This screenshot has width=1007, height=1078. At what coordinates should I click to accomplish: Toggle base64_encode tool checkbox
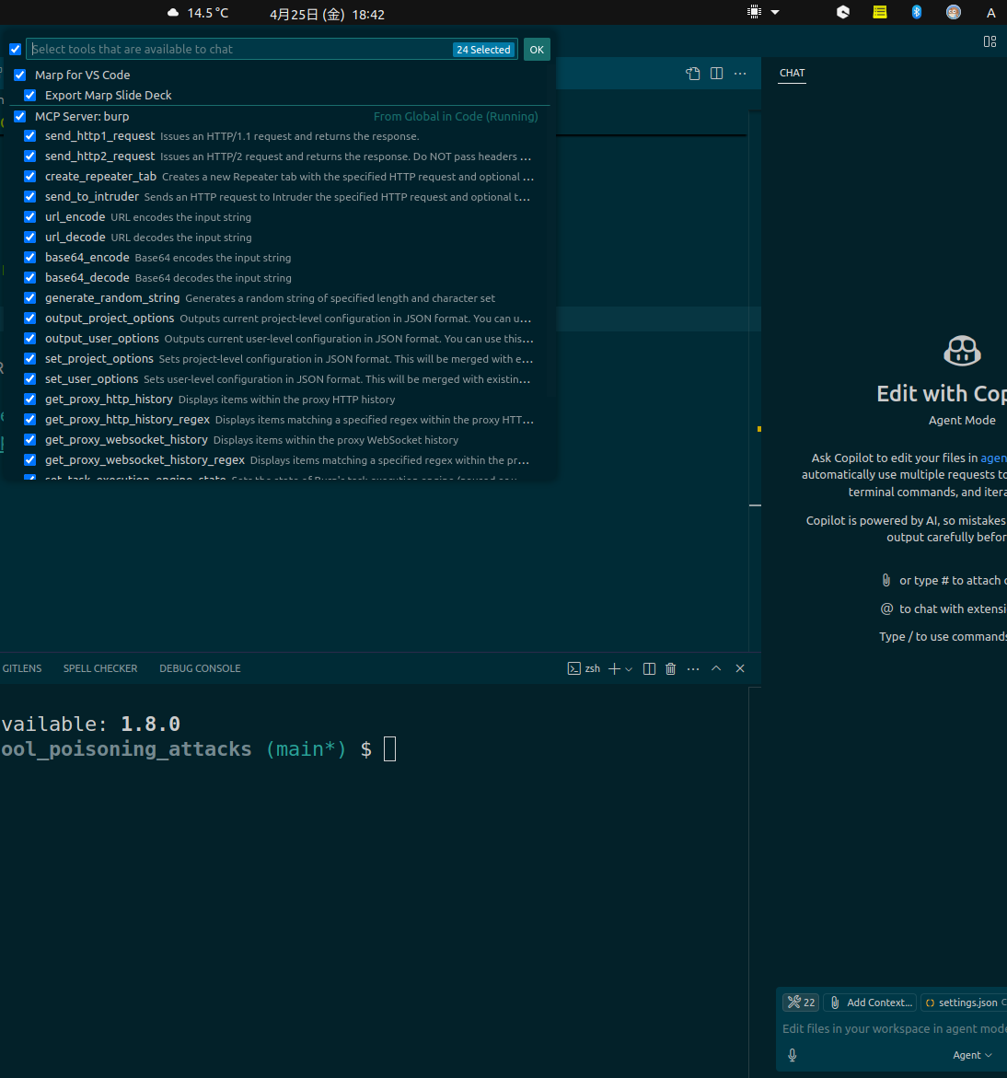(x=30, y=257)
